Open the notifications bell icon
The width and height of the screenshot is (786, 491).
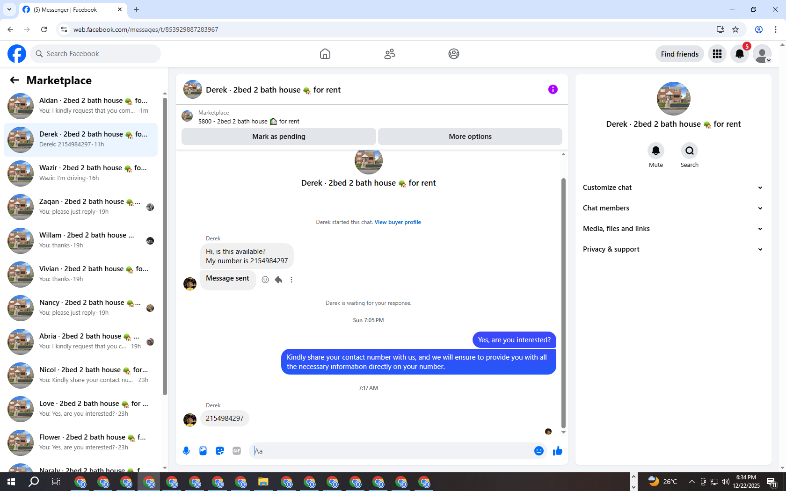point(740,54)
